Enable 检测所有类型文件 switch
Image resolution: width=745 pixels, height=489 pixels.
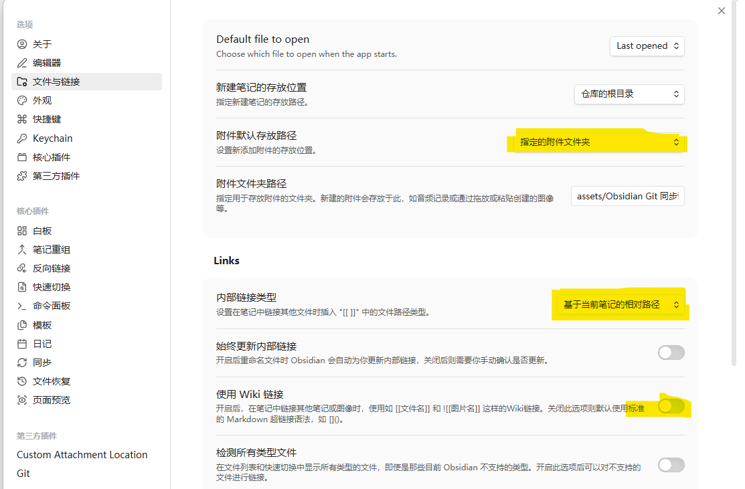[671, 465]
